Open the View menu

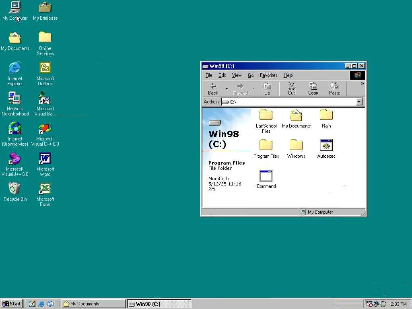coord(237,75)
